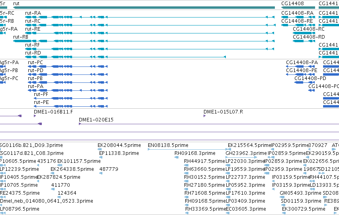Select the 435176 EST label

tap(47, 161)
